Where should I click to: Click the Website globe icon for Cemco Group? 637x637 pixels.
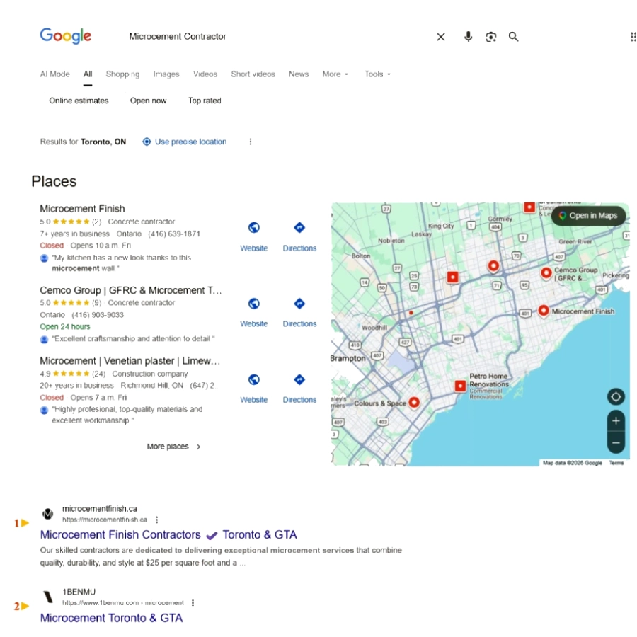(x=254, y=304)
